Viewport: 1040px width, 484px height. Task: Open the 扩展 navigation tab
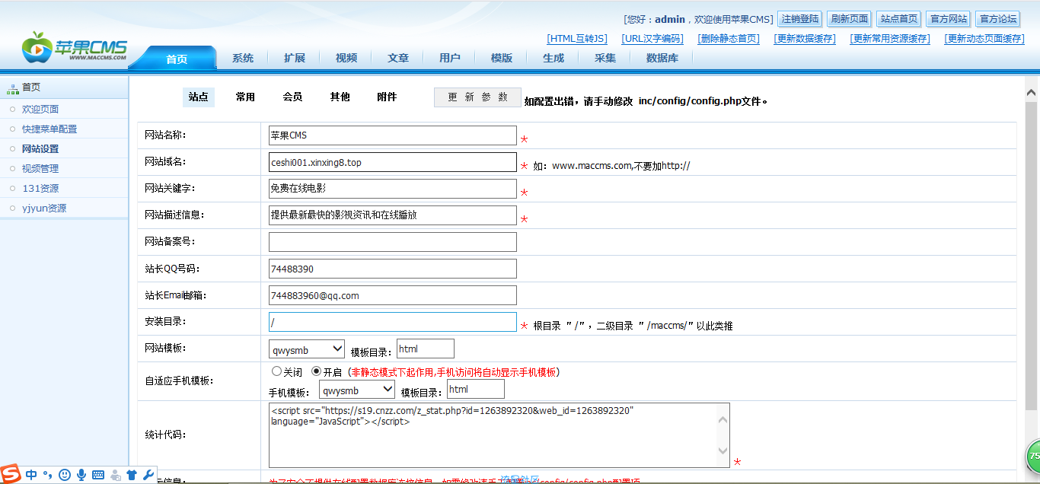point(295,58)
